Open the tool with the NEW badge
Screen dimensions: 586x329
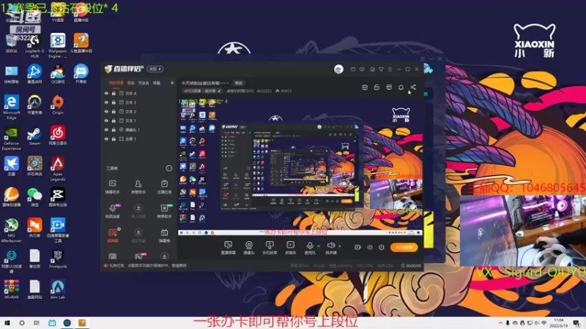pyautogui.click(x=164, y=211)
